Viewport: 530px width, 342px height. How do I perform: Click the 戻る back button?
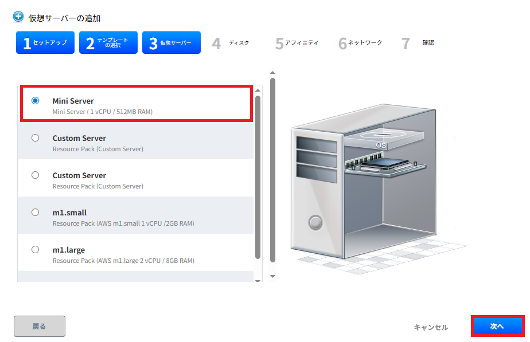click(x=40, y=326)
